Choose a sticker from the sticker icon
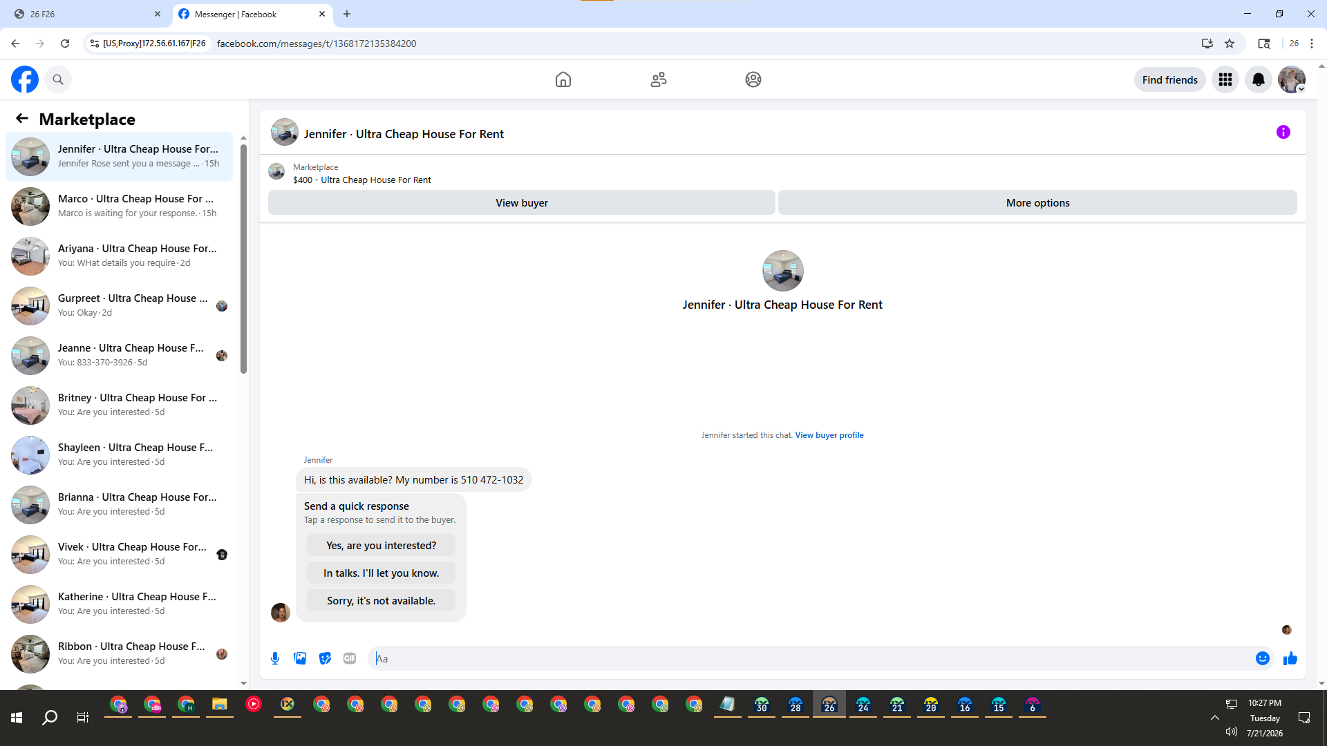Image resolution: width=1327 pixels, height=746 pixels. tap(325, 658)
